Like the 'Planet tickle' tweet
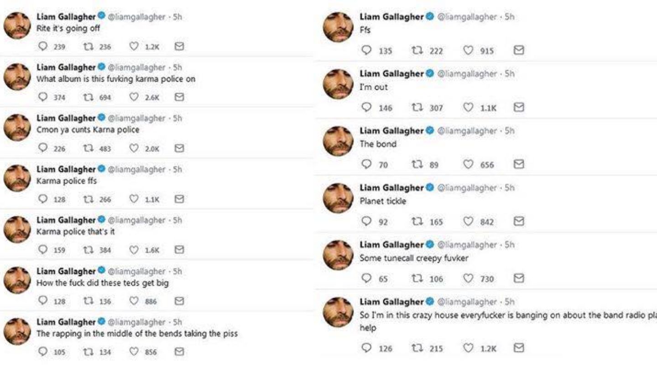 click(469, 221)
